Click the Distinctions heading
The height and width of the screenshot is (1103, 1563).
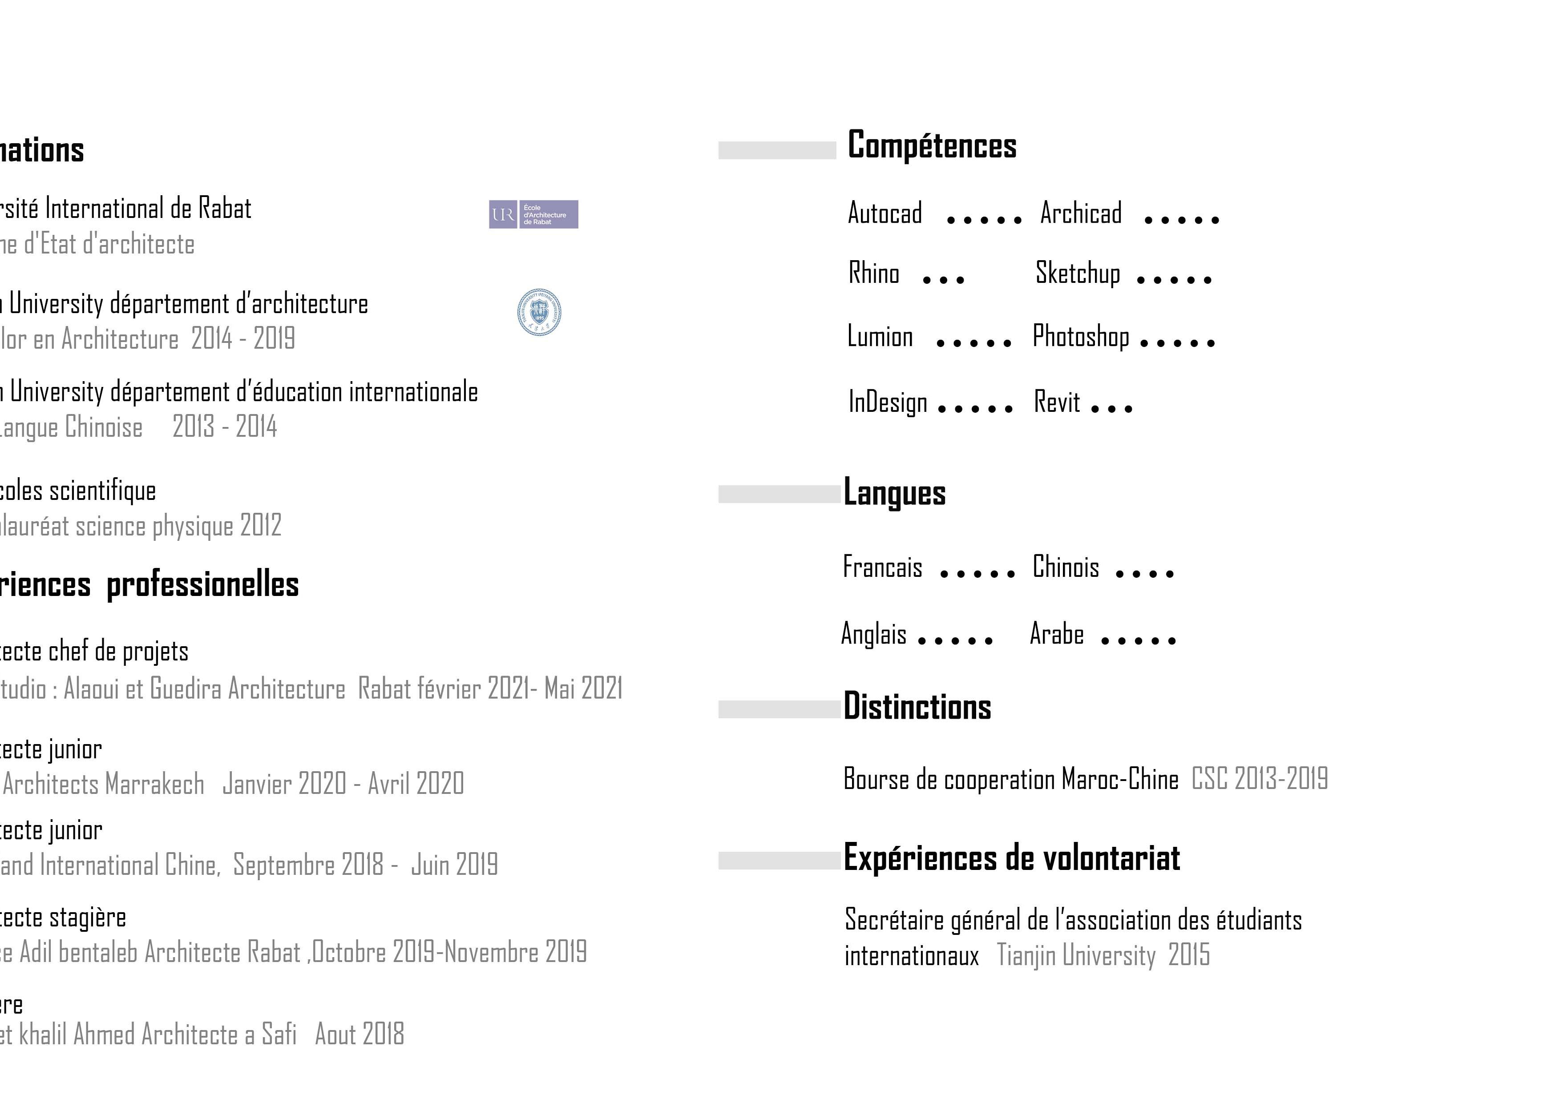[917, 706]
